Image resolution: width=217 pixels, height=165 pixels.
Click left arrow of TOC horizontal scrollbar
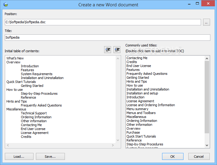coord(8,145)
